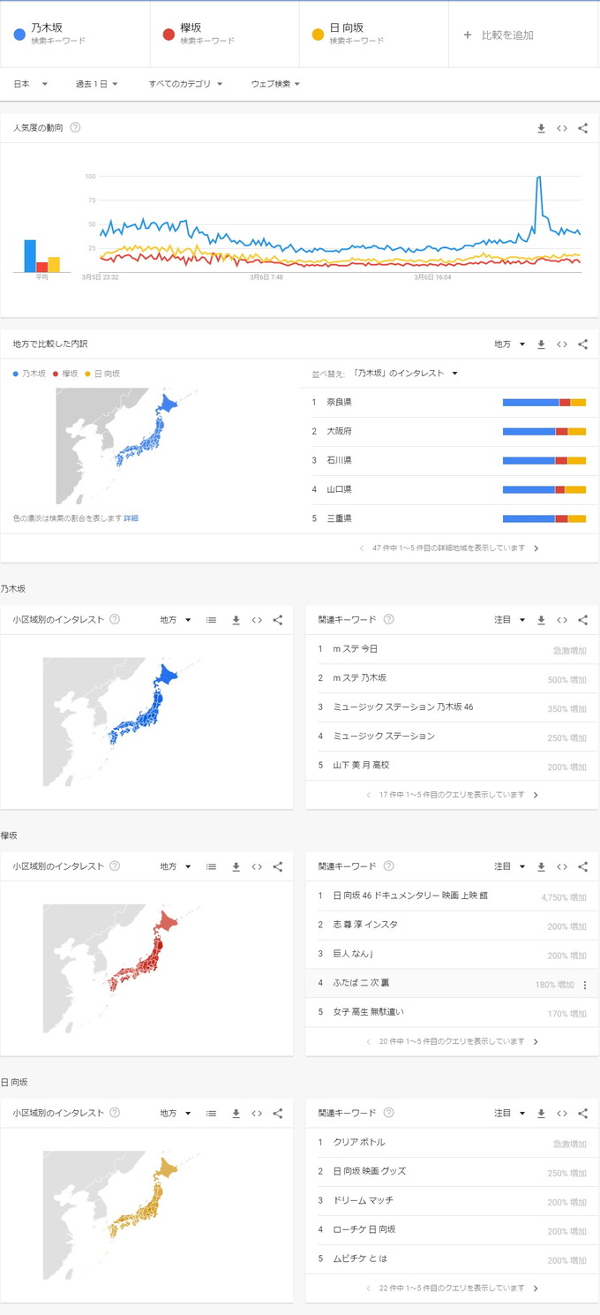The height and width of the screenshot is (1315, 600).
Task: Download the 人気度の動向 chart data
Action: pyautogui.click(x=541, y=128)
